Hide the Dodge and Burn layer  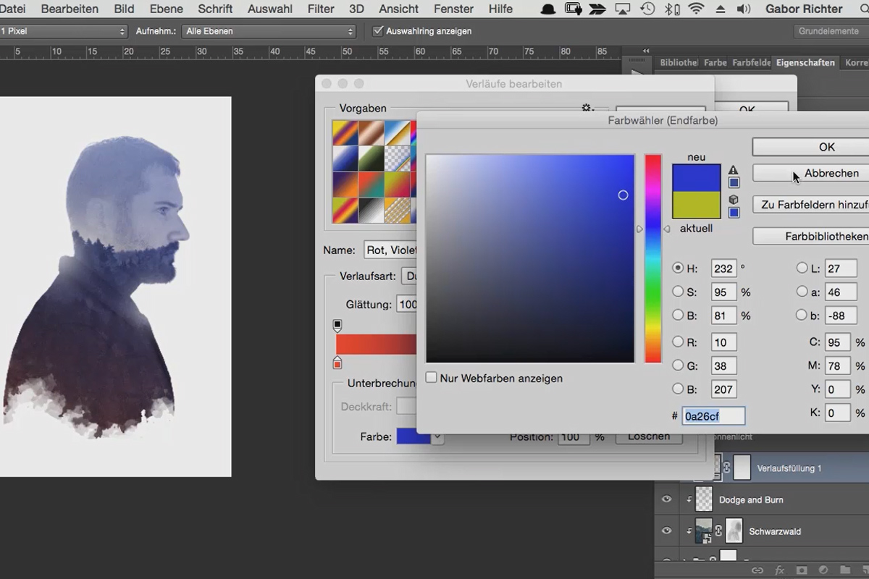(666, 499)
